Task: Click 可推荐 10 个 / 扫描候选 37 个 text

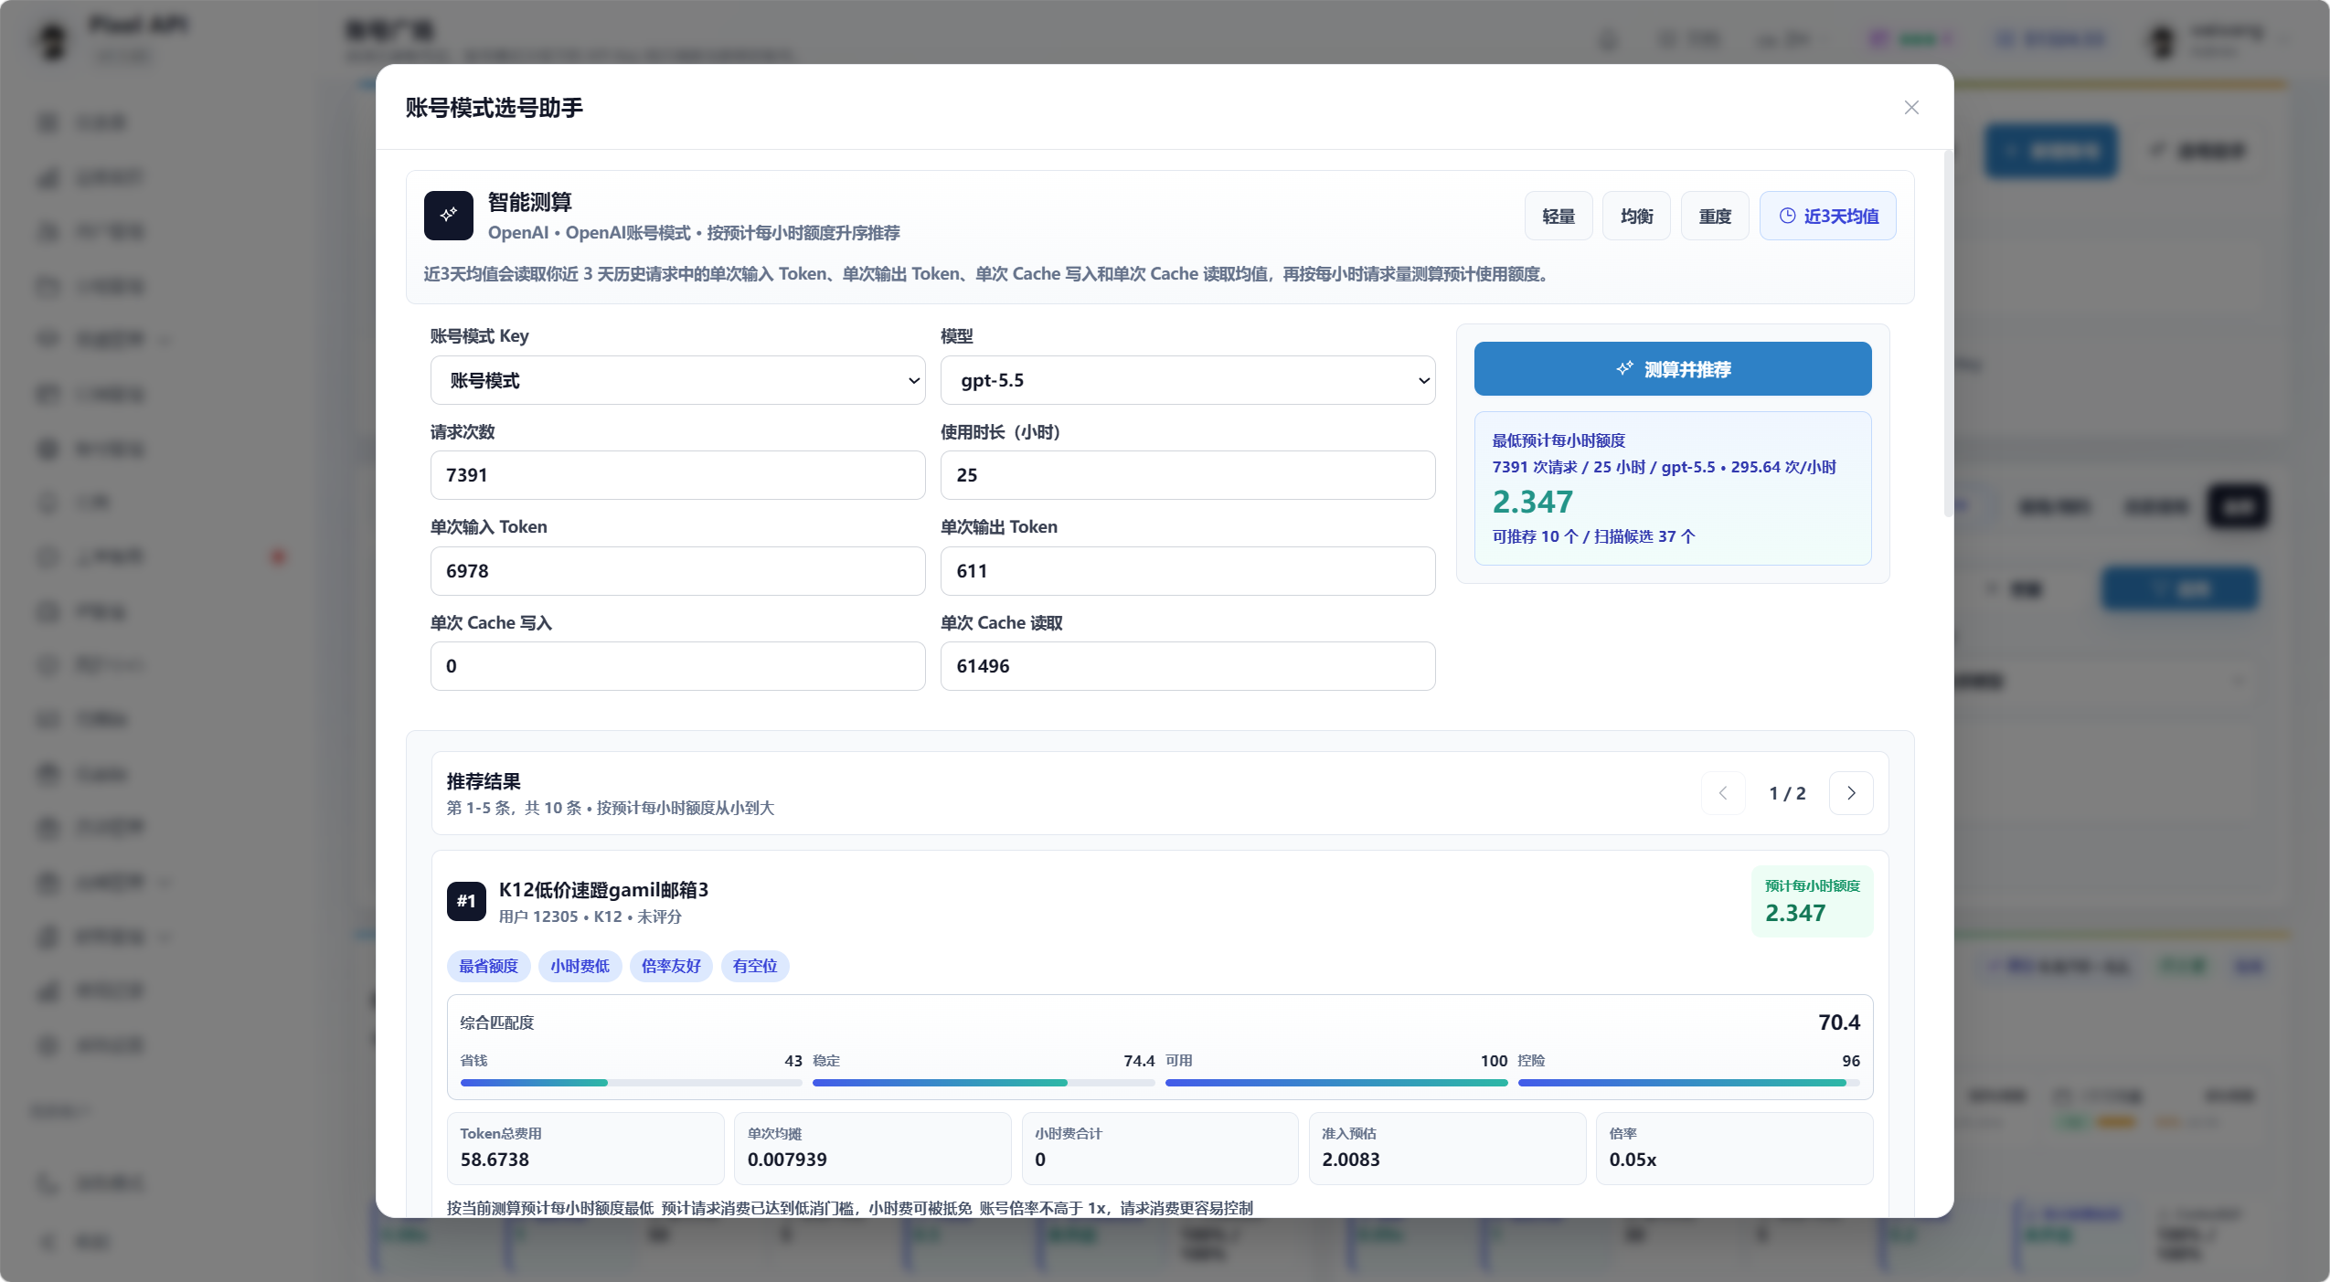Action: coord(1593,536)
